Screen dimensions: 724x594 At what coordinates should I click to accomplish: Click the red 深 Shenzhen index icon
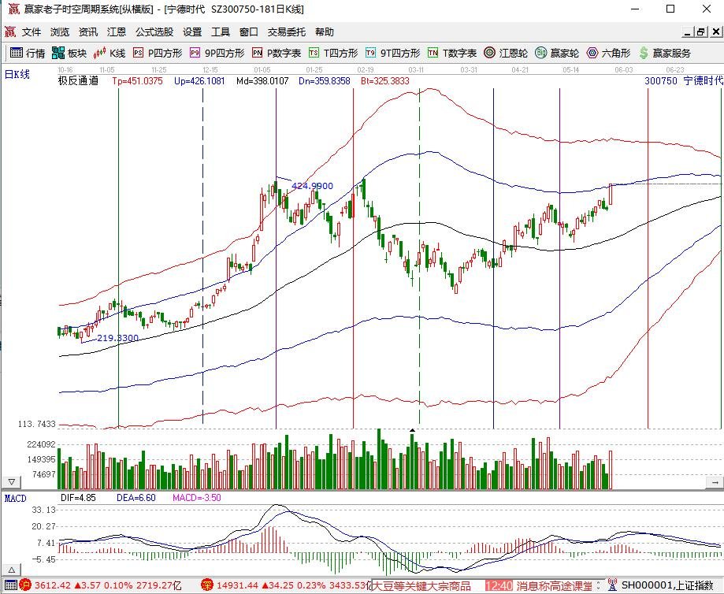point(207,585)
